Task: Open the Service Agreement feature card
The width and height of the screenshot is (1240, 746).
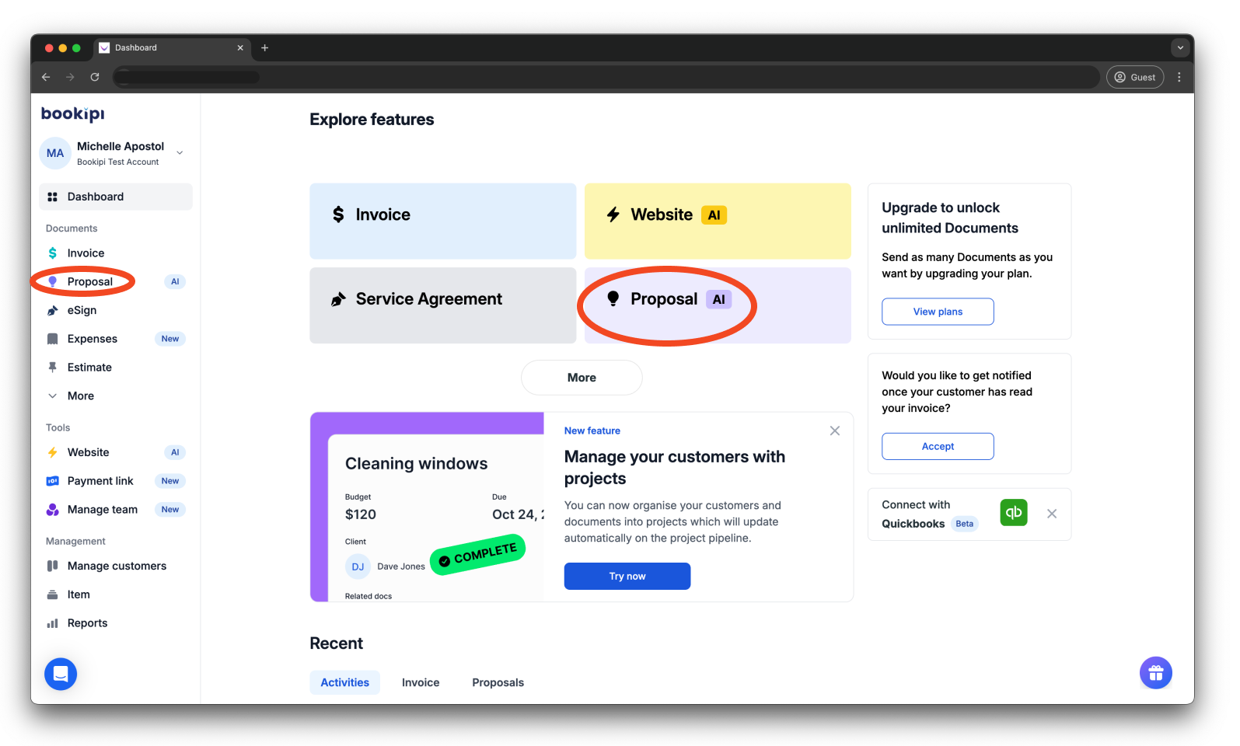Action: tap(443, 305)
